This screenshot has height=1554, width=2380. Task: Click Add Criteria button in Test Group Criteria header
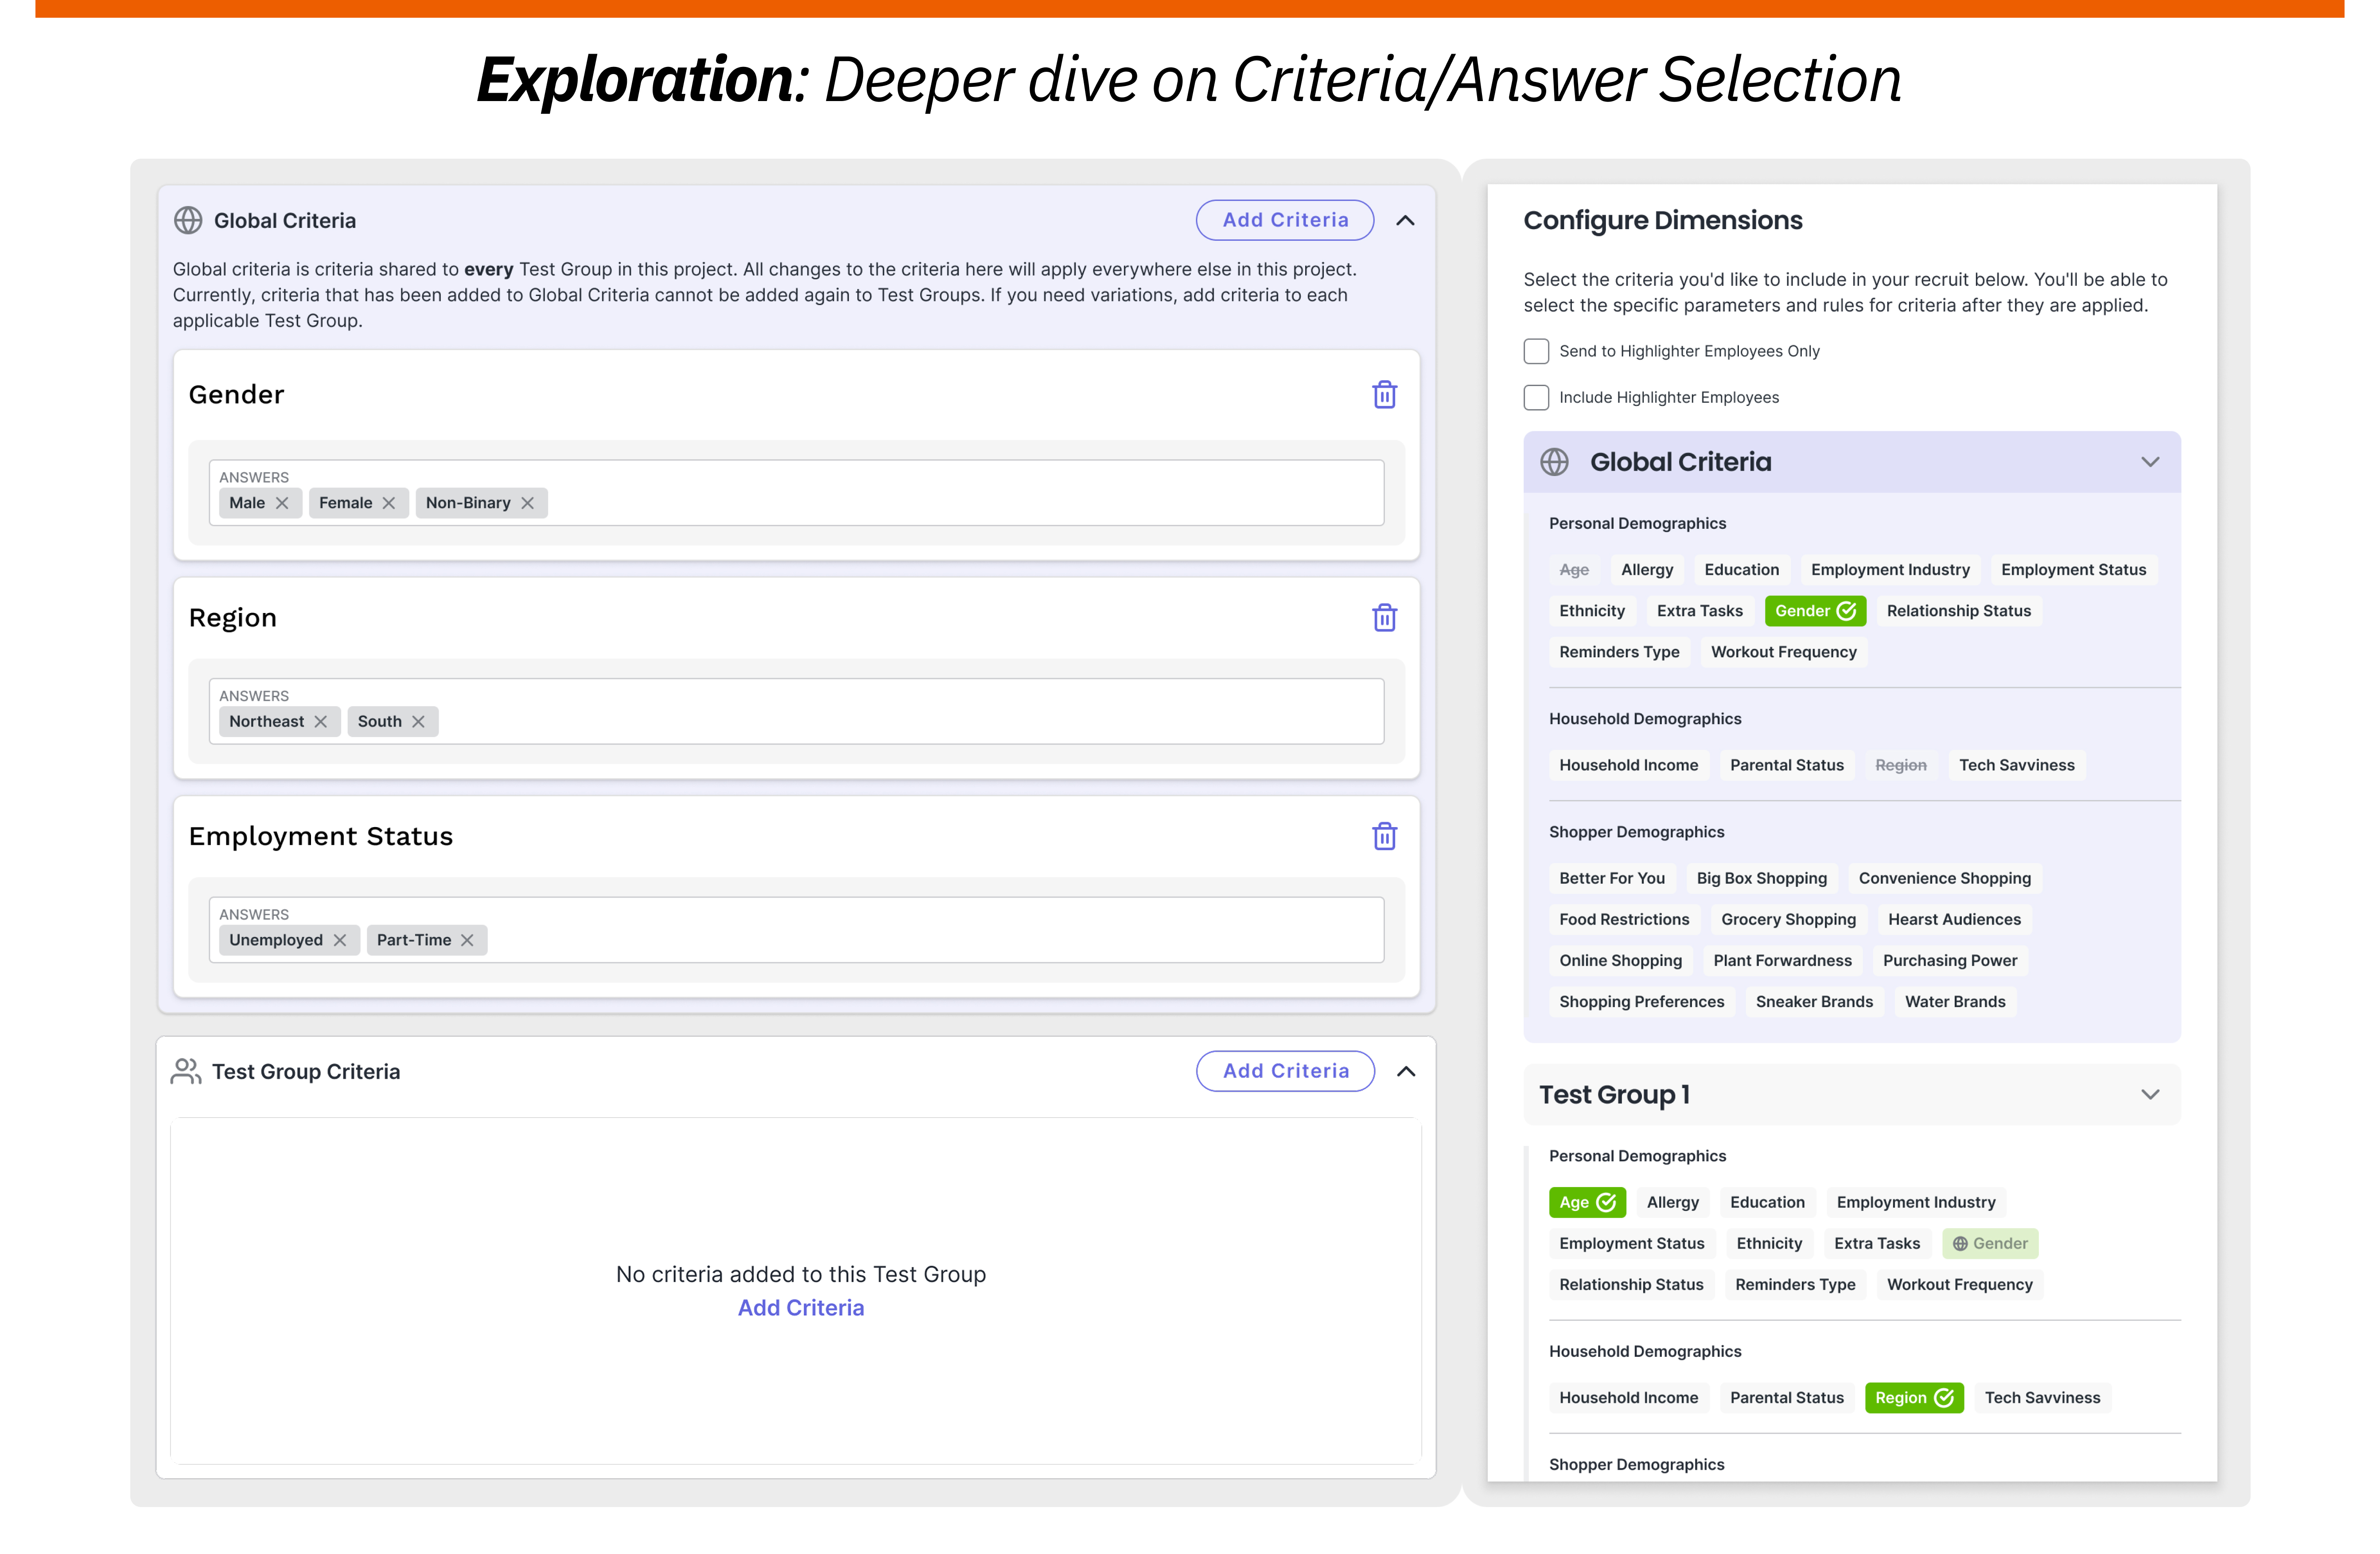pos(1285,1071)
